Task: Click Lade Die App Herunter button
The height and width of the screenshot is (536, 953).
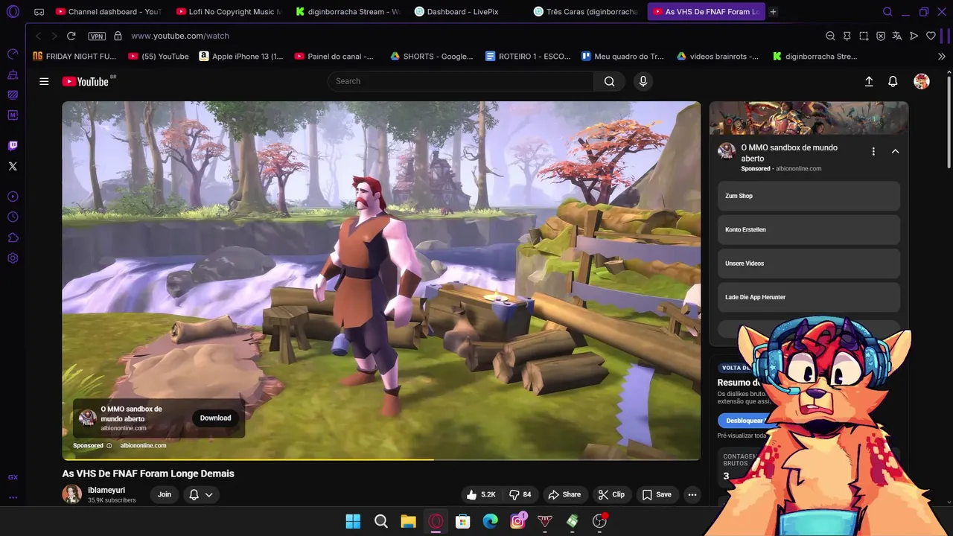Action: point(809,297)
